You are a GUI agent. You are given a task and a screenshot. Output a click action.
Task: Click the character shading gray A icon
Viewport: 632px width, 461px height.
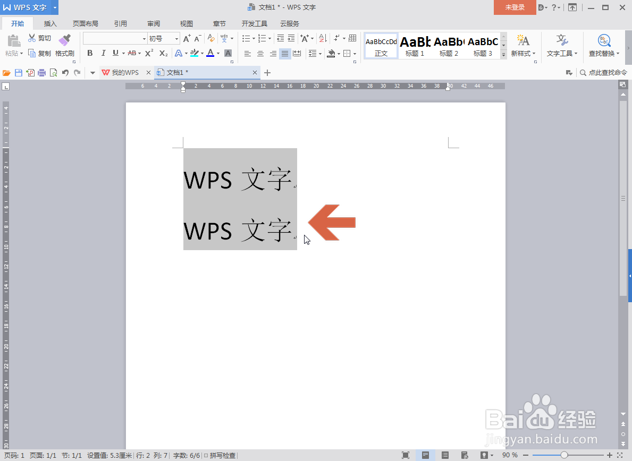pos(227,53)
